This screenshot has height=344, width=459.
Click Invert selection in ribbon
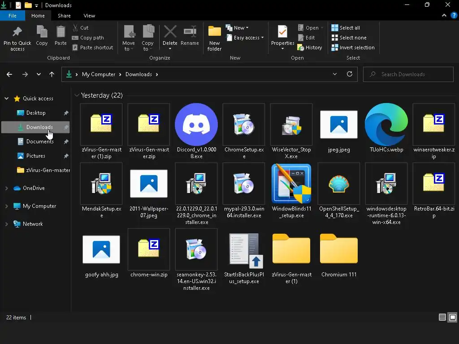(353, 47)
